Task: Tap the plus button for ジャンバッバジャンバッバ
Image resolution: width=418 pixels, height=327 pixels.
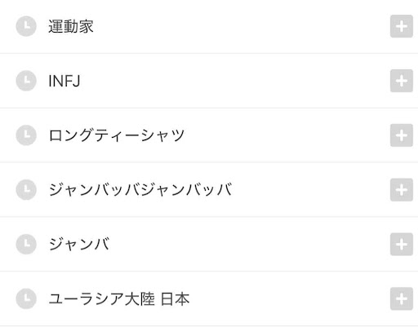Action: click(x=402, y=190)
